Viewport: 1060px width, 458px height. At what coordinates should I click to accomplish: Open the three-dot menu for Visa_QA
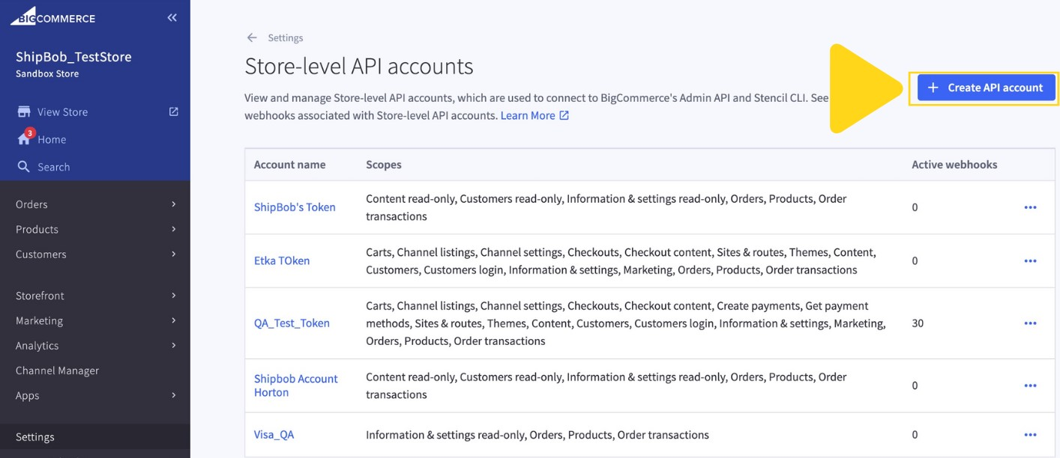pyautogui.click(x=1030, y=434)
